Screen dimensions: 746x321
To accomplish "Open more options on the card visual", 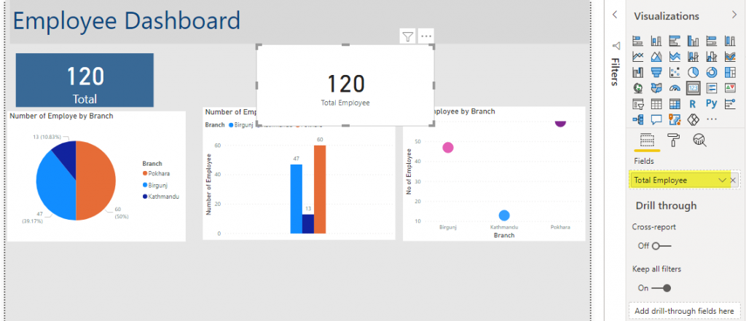I will click(x=427, y=36).
